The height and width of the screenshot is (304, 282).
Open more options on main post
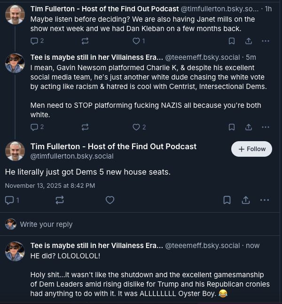(265, 200)
